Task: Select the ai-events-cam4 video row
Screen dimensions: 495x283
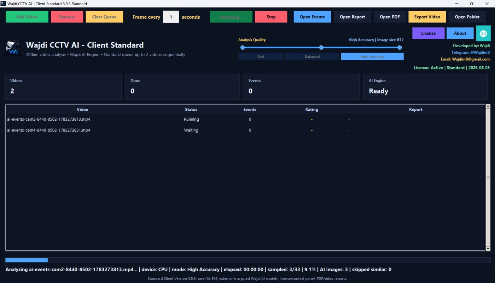Action: tap(245, 130)
